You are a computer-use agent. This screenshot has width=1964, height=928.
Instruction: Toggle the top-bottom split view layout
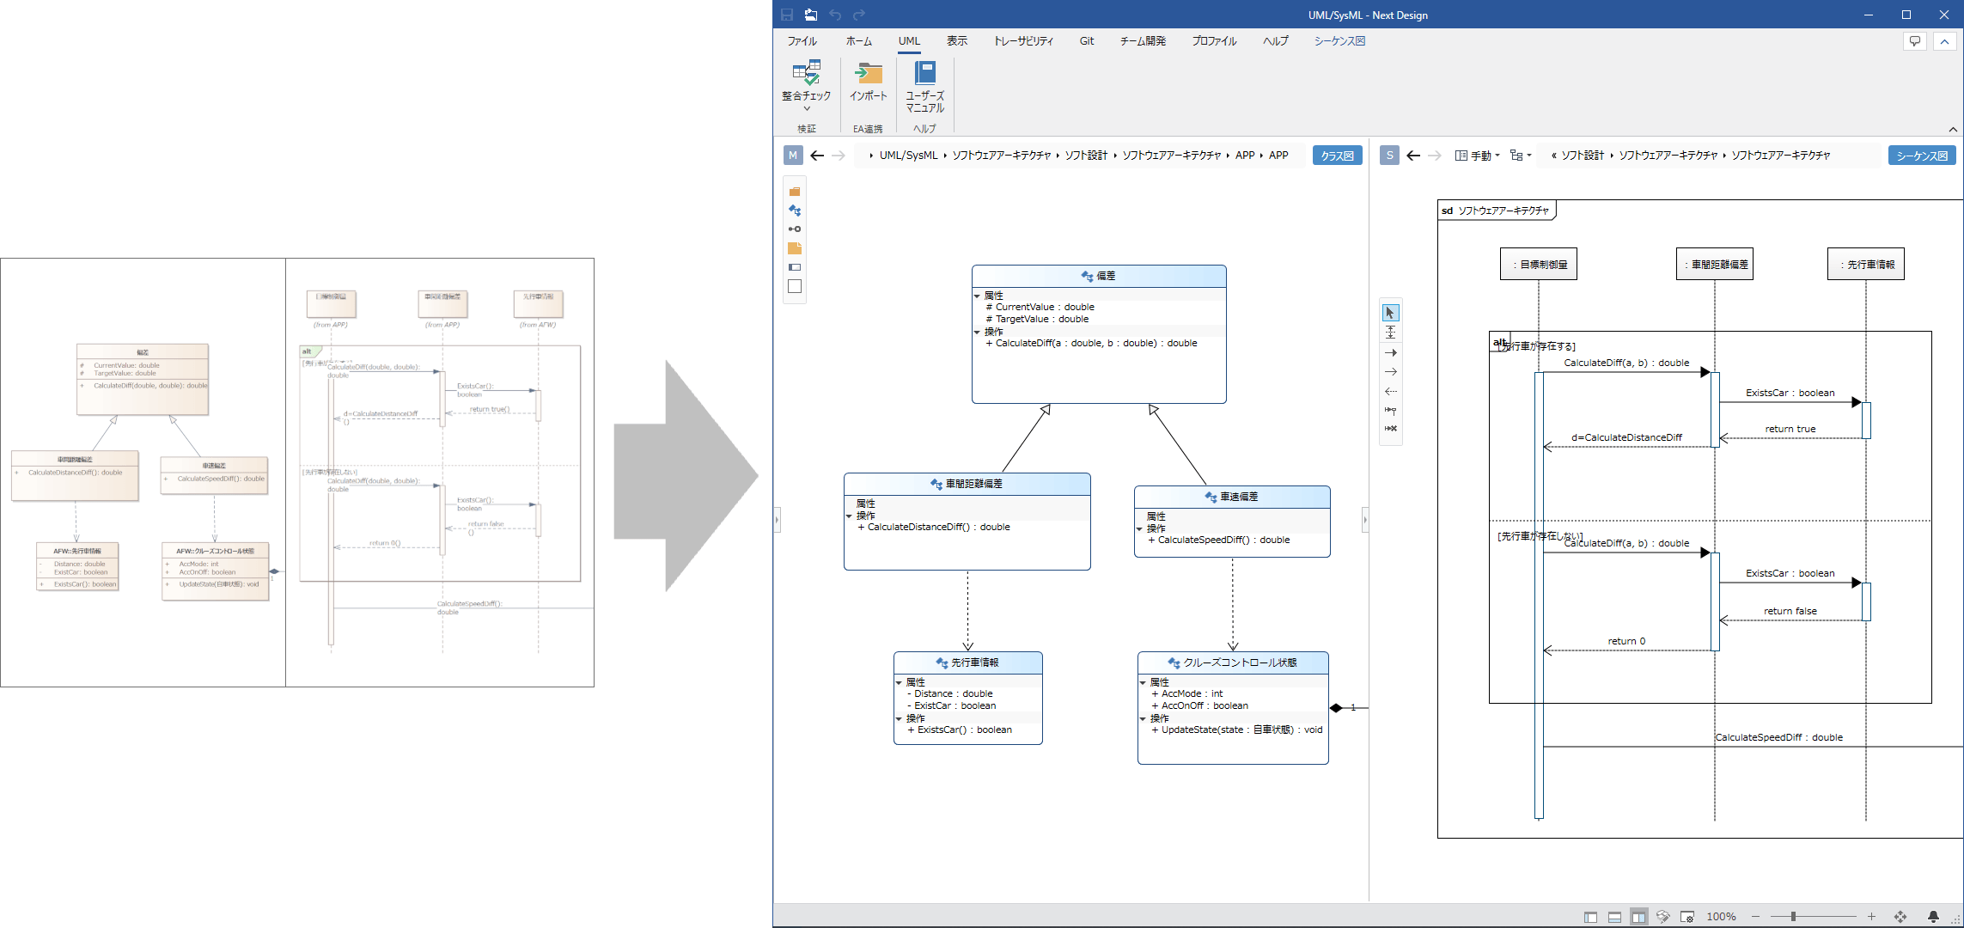(1614, 917)
